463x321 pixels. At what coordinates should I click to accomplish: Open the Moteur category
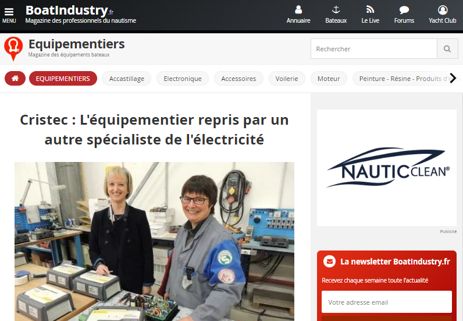pos(329,79)
